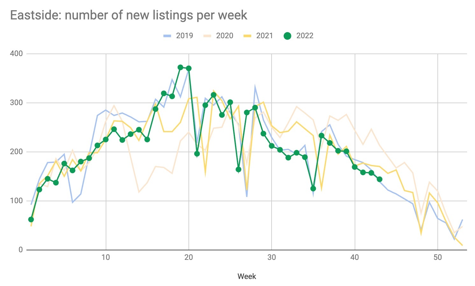Image resolution: width=475 pixels, height=286 pixels.
Task: Click the green 2022 low point at week 35
Action: pyautogui.click(x=313, y=189)
